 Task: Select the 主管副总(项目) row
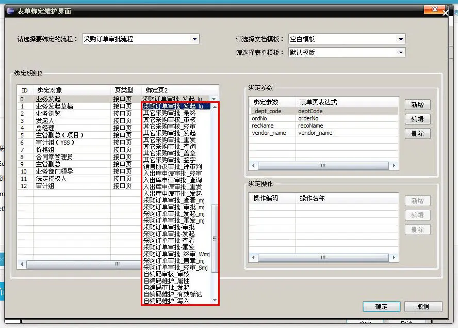(79, 135)
